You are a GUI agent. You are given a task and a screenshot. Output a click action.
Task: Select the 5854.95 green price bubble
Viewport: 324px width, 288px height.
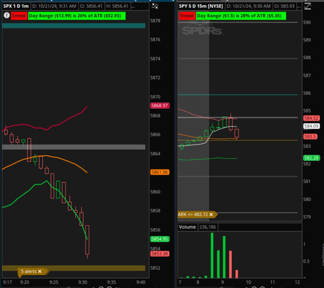(x=160, y=239)
